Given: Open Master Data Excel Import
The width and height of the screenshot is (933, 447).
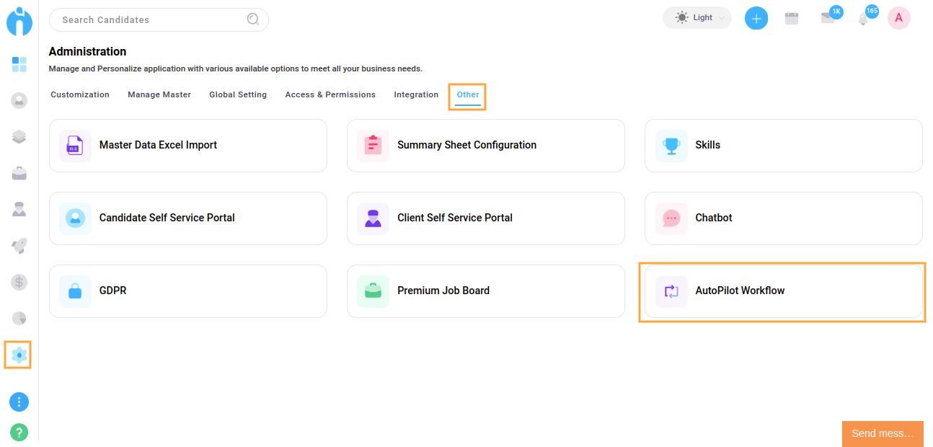Looking at the screenshot, I should pos(187,146).
